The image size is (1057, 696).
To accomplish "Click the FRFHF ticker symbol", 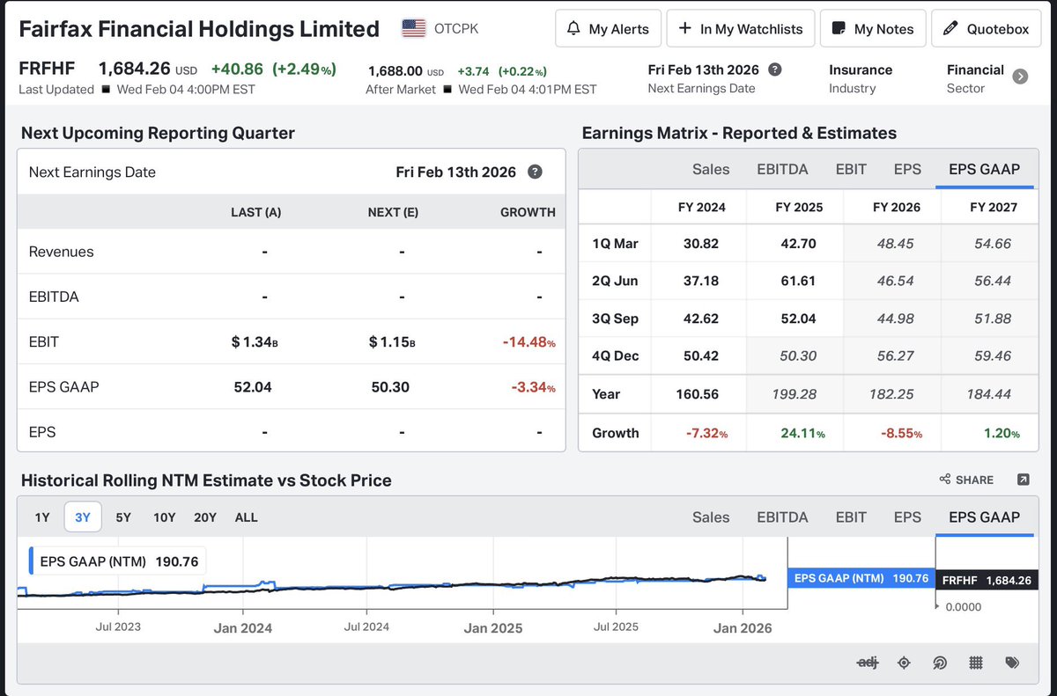I will tap(47, 69).
